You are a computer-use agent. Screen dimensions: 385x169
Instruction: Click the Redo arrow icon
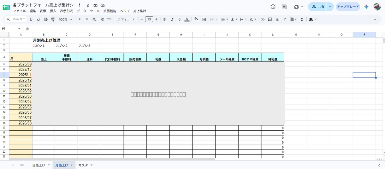click(x=38, y=19)
